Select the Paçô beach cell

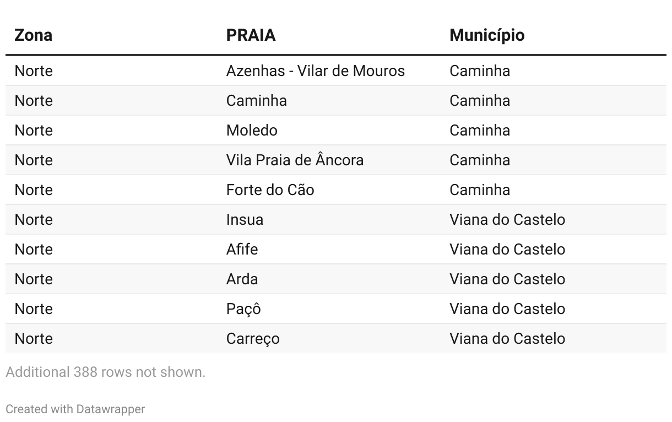(x=243, y=309)
